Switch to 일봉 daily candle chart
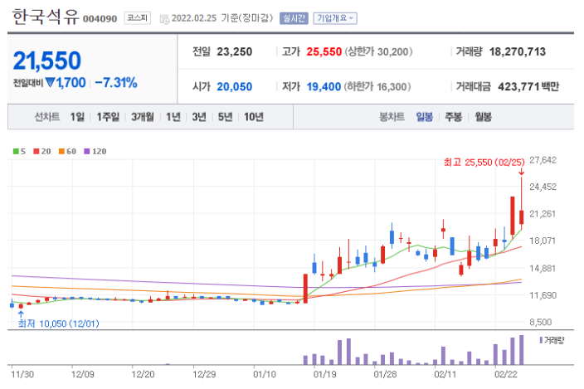The height and width of the screenshot is (389, 584). pos(424,117)
